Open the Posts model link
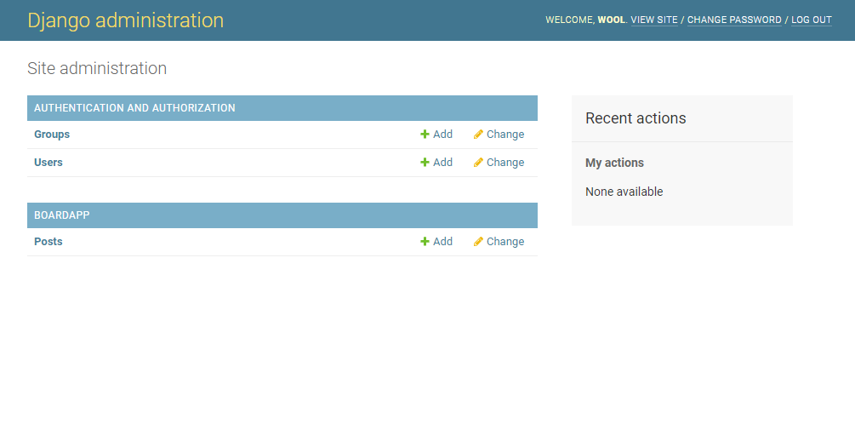855x447 pixels. (48, 241)
